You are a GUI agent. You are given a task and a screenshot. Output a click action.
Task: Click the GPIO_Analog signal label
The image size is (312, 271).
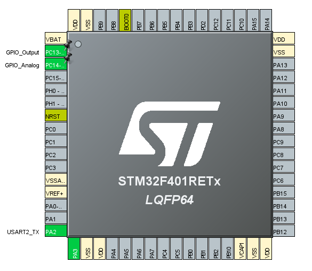pos(22,65)
